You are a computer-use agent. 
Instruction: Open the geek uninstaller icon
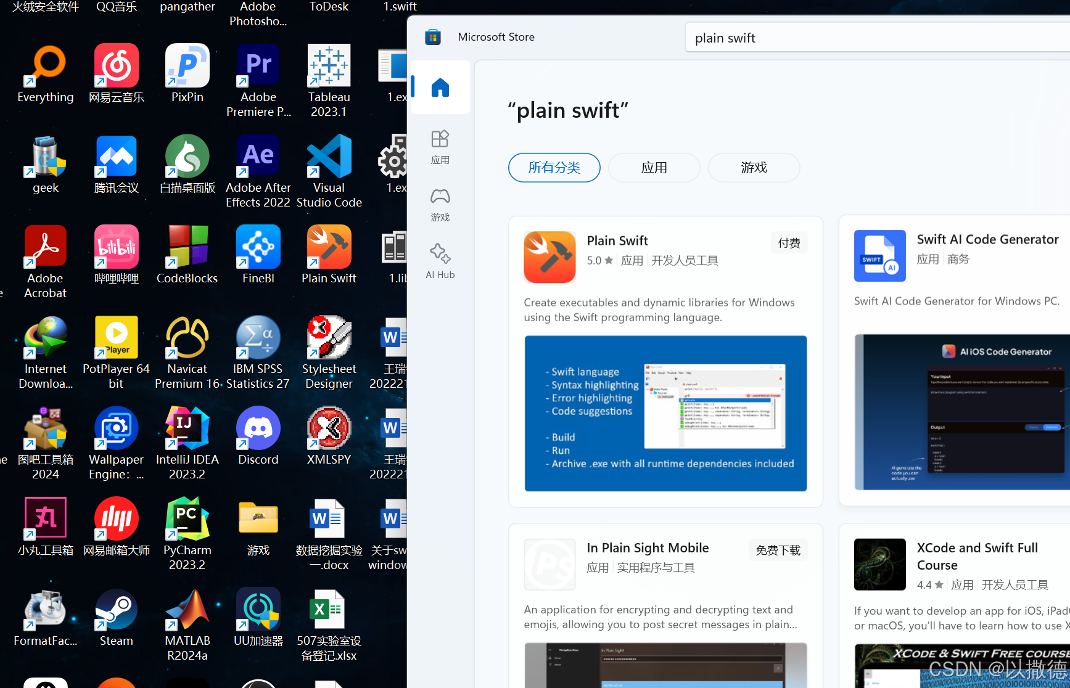tap(46, 164)
